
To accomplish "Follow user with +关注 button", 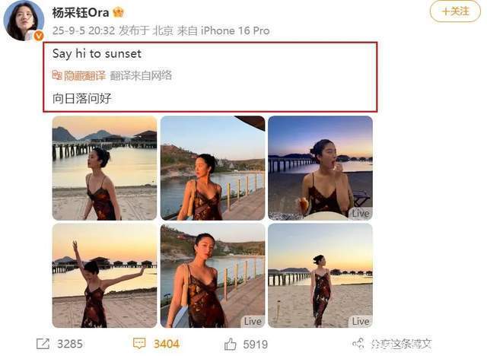I will (455, 11).
